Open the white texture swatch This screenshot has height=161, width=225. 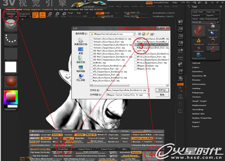point(11,67)
